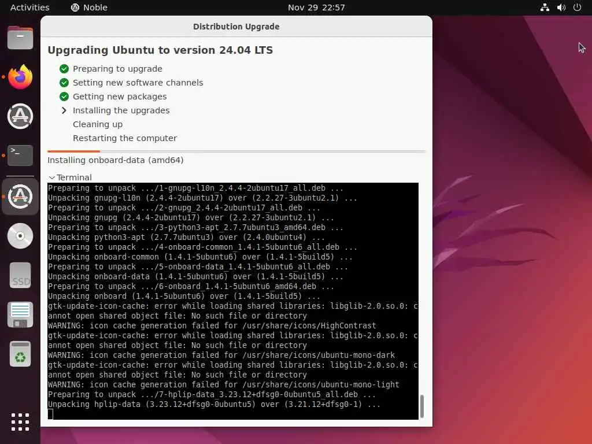Click the 'Cleaning up' step text

[x=98, y=124]
